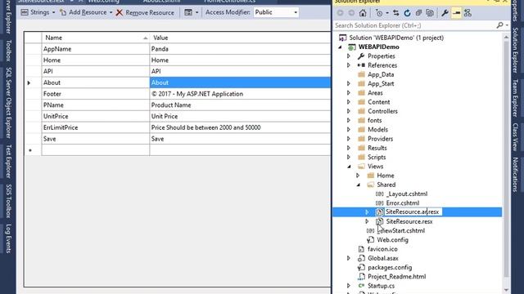
Task: Open the Test Explorer side tab
Action: coord(9,162)
